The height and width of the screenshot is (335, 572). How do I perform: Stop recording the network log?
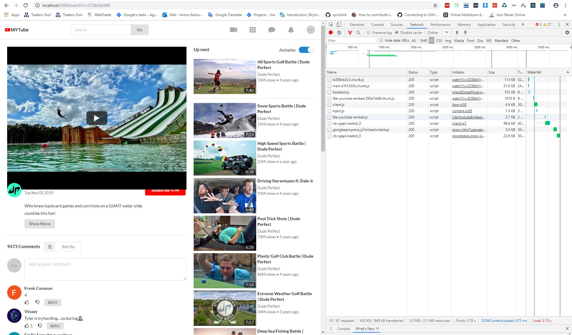[x=331, y=32]
